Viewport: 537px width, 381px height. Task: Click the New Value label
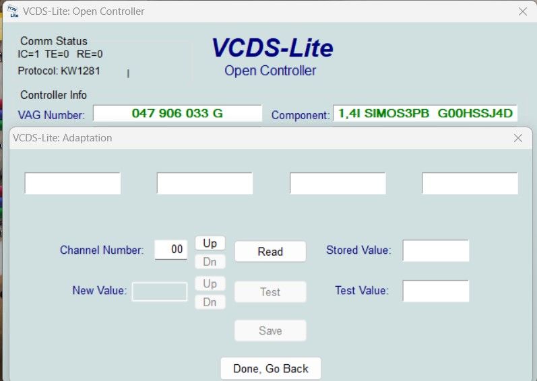tap(99, 290)
